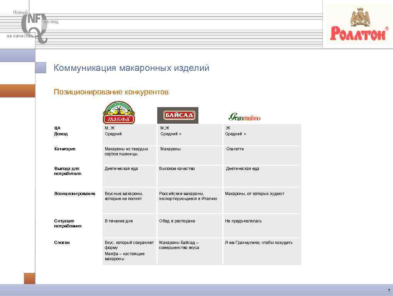Select the cell Российские макароны, экспортирующиеся в Италию
This screenshot has width=393, height=296.
[188, 196]
